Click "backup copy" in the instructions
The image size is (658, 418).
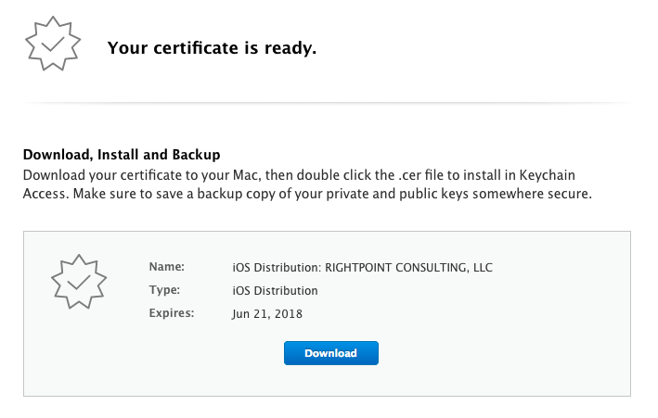point(241,195)
